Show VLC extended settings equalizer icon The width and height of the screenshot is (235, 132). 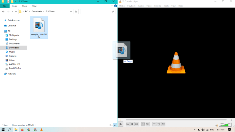point(148,124)
